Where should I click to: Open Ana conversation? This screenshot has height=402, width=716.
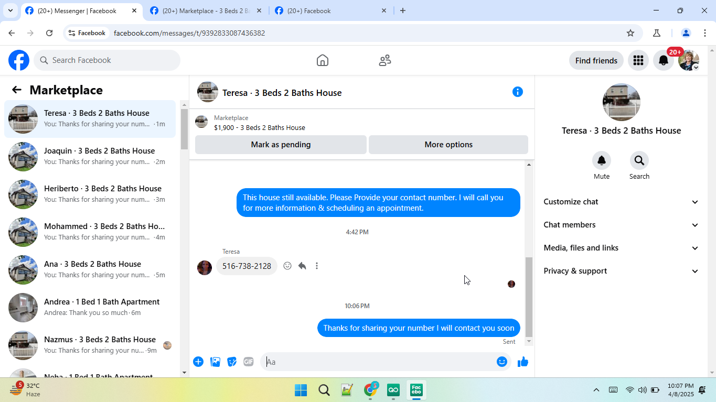[90, 269]
